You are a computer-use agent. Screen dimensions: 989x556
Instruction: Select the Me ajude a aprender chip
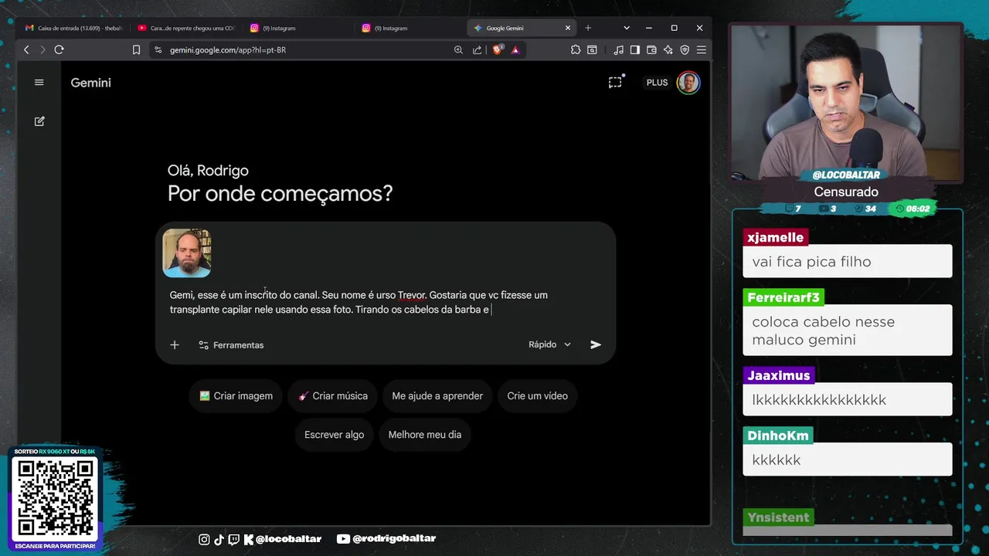pos(437,396)
